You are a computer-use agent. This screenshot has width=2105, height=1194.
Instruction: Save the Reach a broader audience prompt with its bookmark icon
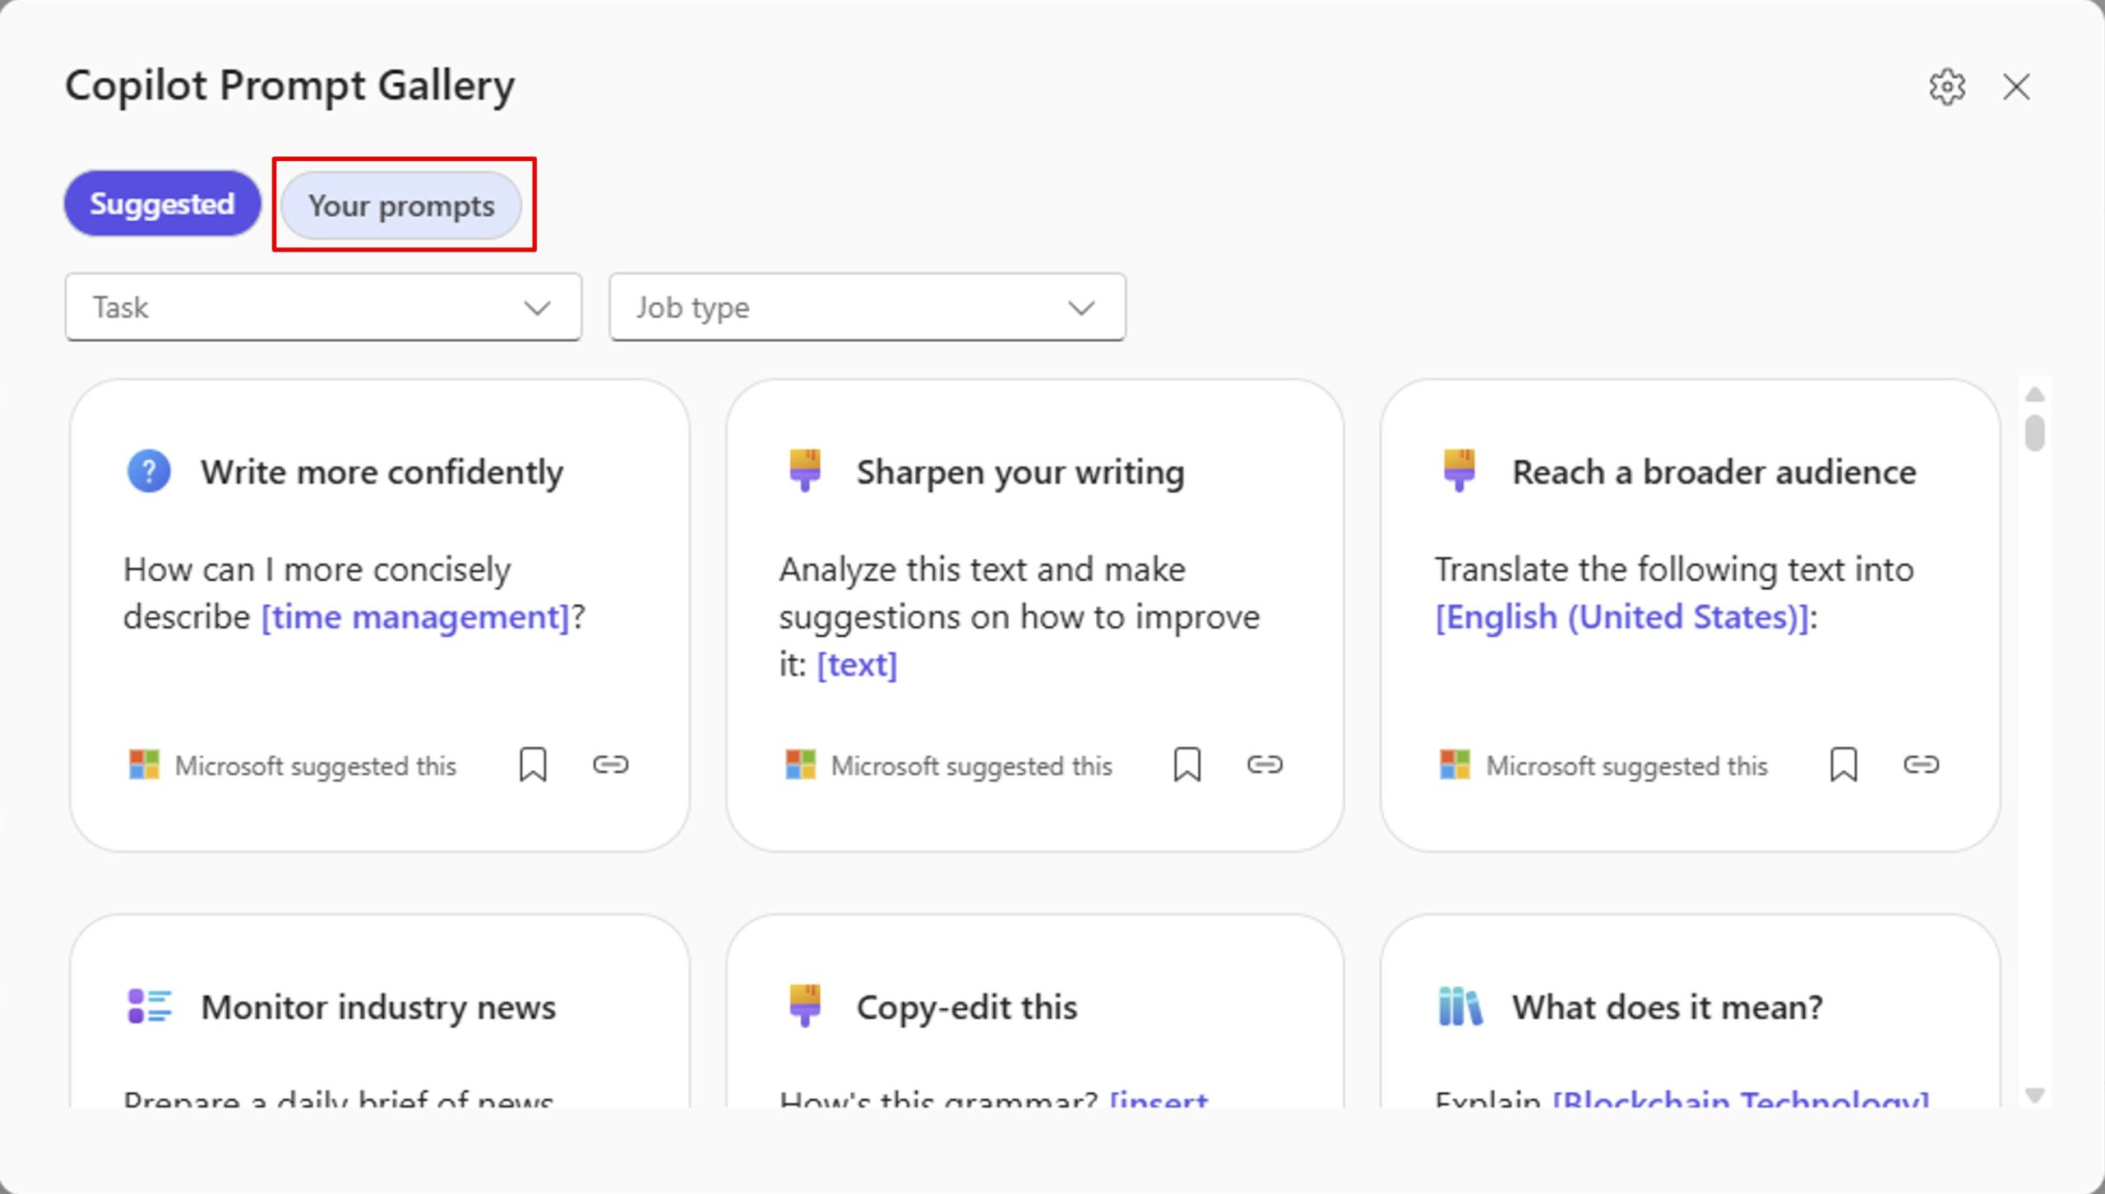[x=1843, y=764]
